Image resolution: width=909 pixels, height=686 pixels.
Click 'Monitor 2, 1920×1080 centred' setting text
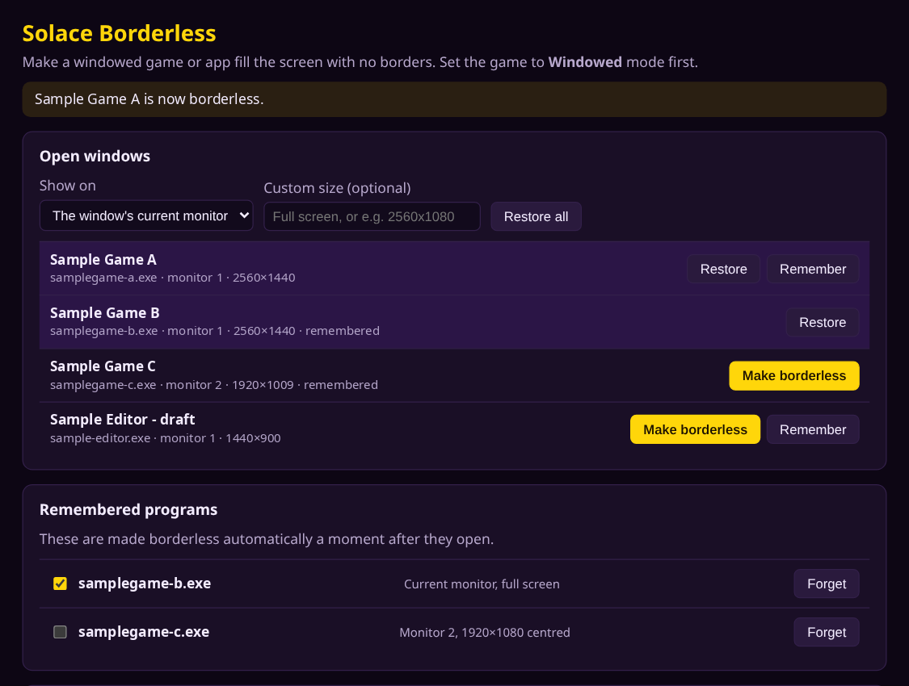pyautogui.click(x=485, y=633)
